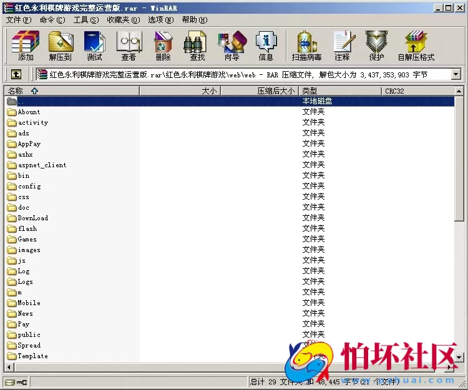
Task: Select the Abount folder
Action: 24,112
